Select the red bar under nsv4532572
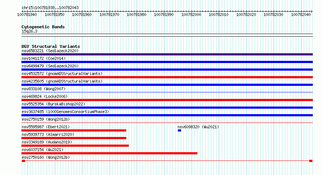The image size is (323, 175). tap(167, 77)
